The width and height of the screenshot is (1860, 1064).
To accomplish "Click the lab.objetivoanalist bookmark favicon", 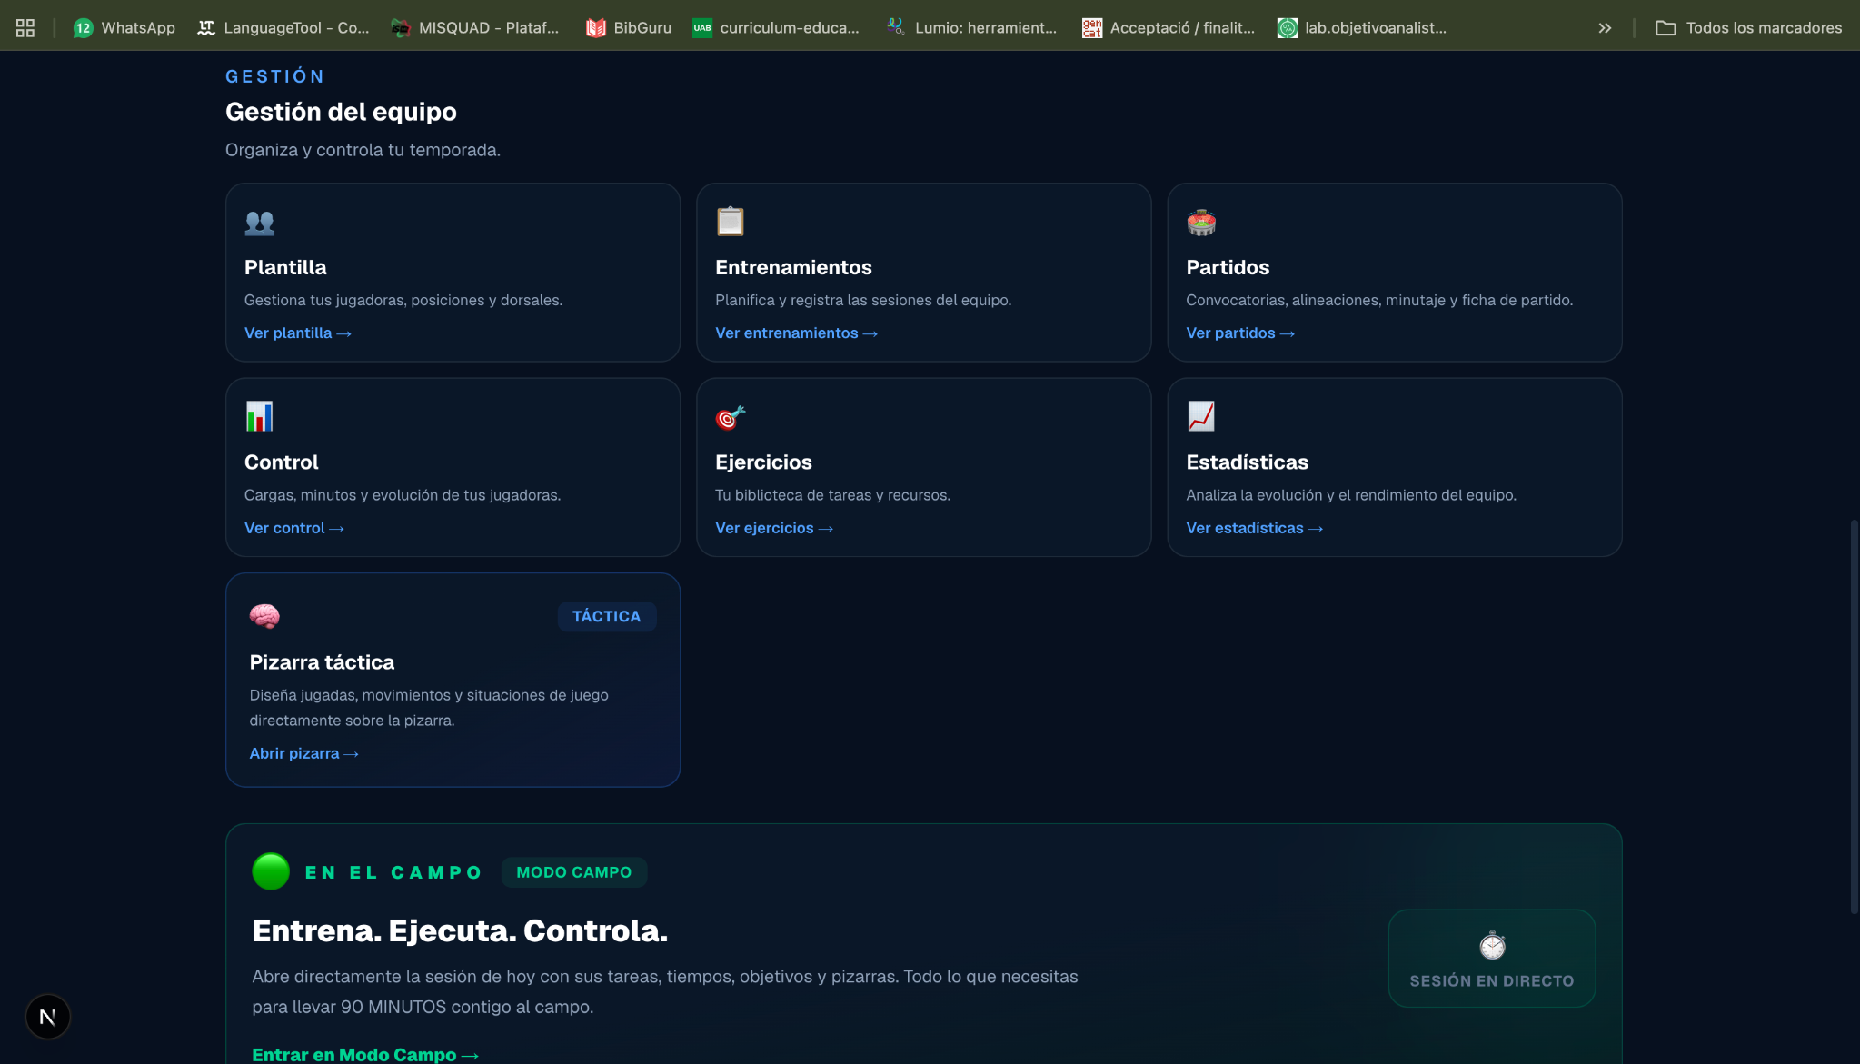I will point(1288,27).
